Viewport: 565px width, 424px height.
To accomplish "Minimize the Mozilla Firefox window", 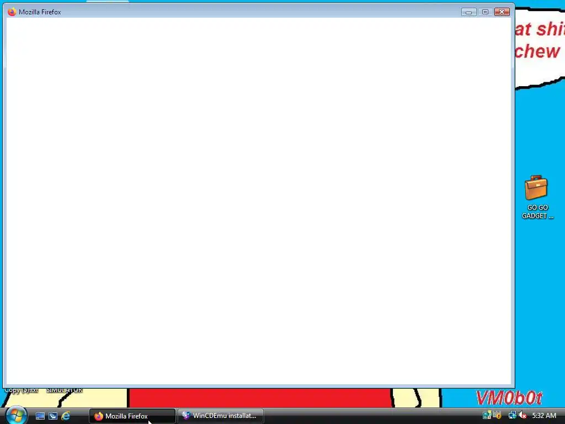I will [468, 12].
